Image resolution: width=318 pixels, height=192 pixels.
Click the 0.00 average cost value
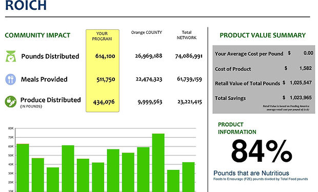coord(308,53)
